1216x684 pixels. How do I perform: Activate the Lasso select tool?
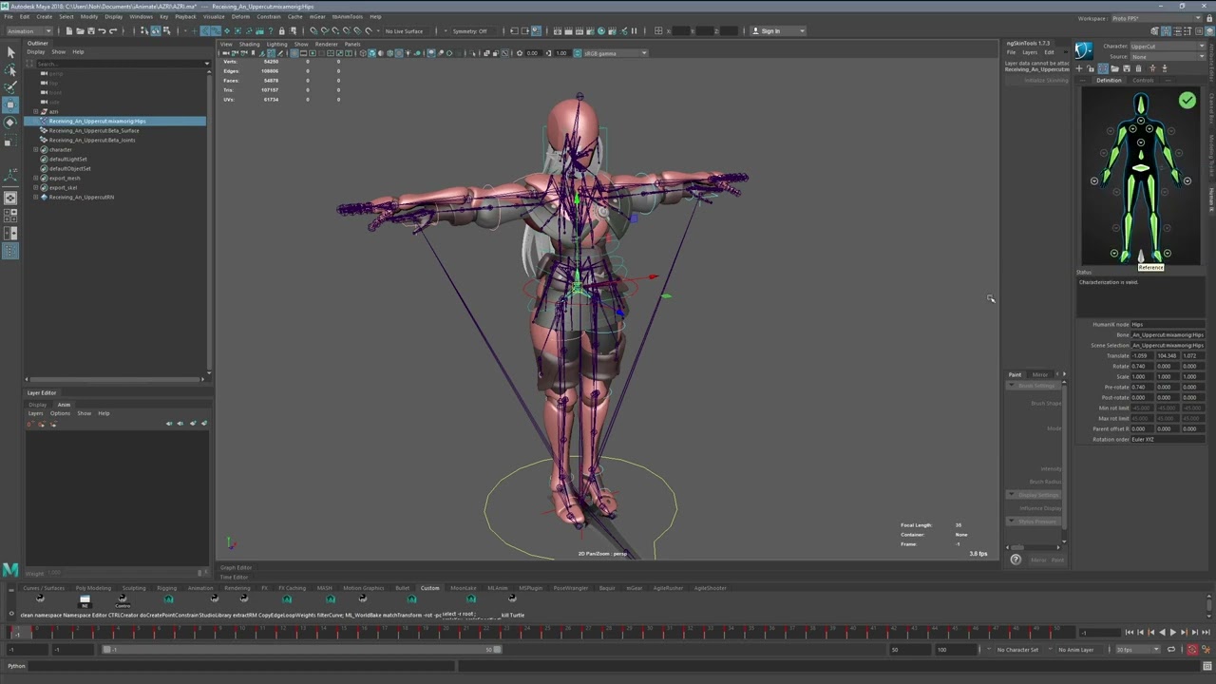coord(10,69)
